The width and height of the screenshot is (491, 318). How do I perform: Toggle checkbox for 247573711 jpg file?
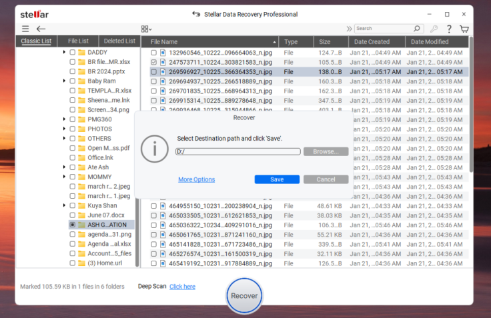point(154,62)
